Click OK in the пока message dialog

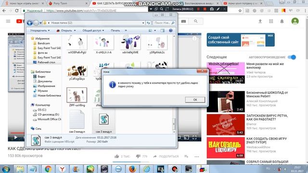195,99
